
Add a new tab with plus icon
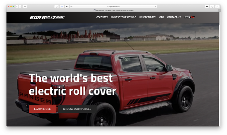(219, 10)
